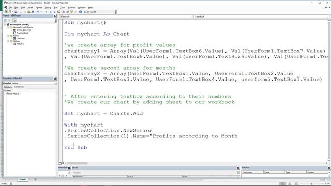Save the workbook with the toolbar icon
Image resolution: width=331 pixels, height=186 pixels.
[16, 12]
